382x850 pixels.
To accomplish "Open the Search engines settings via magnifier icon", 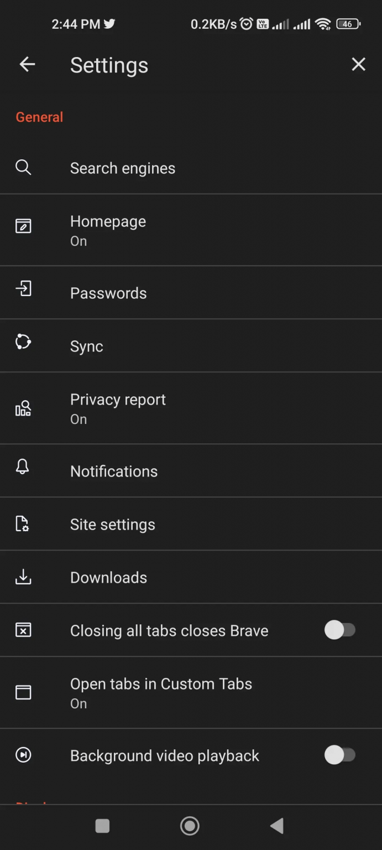I will coord(23,168).
